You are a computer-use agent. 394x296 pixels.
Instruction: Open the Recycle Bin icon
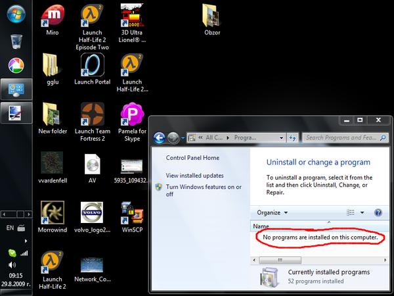pos(16,41)
